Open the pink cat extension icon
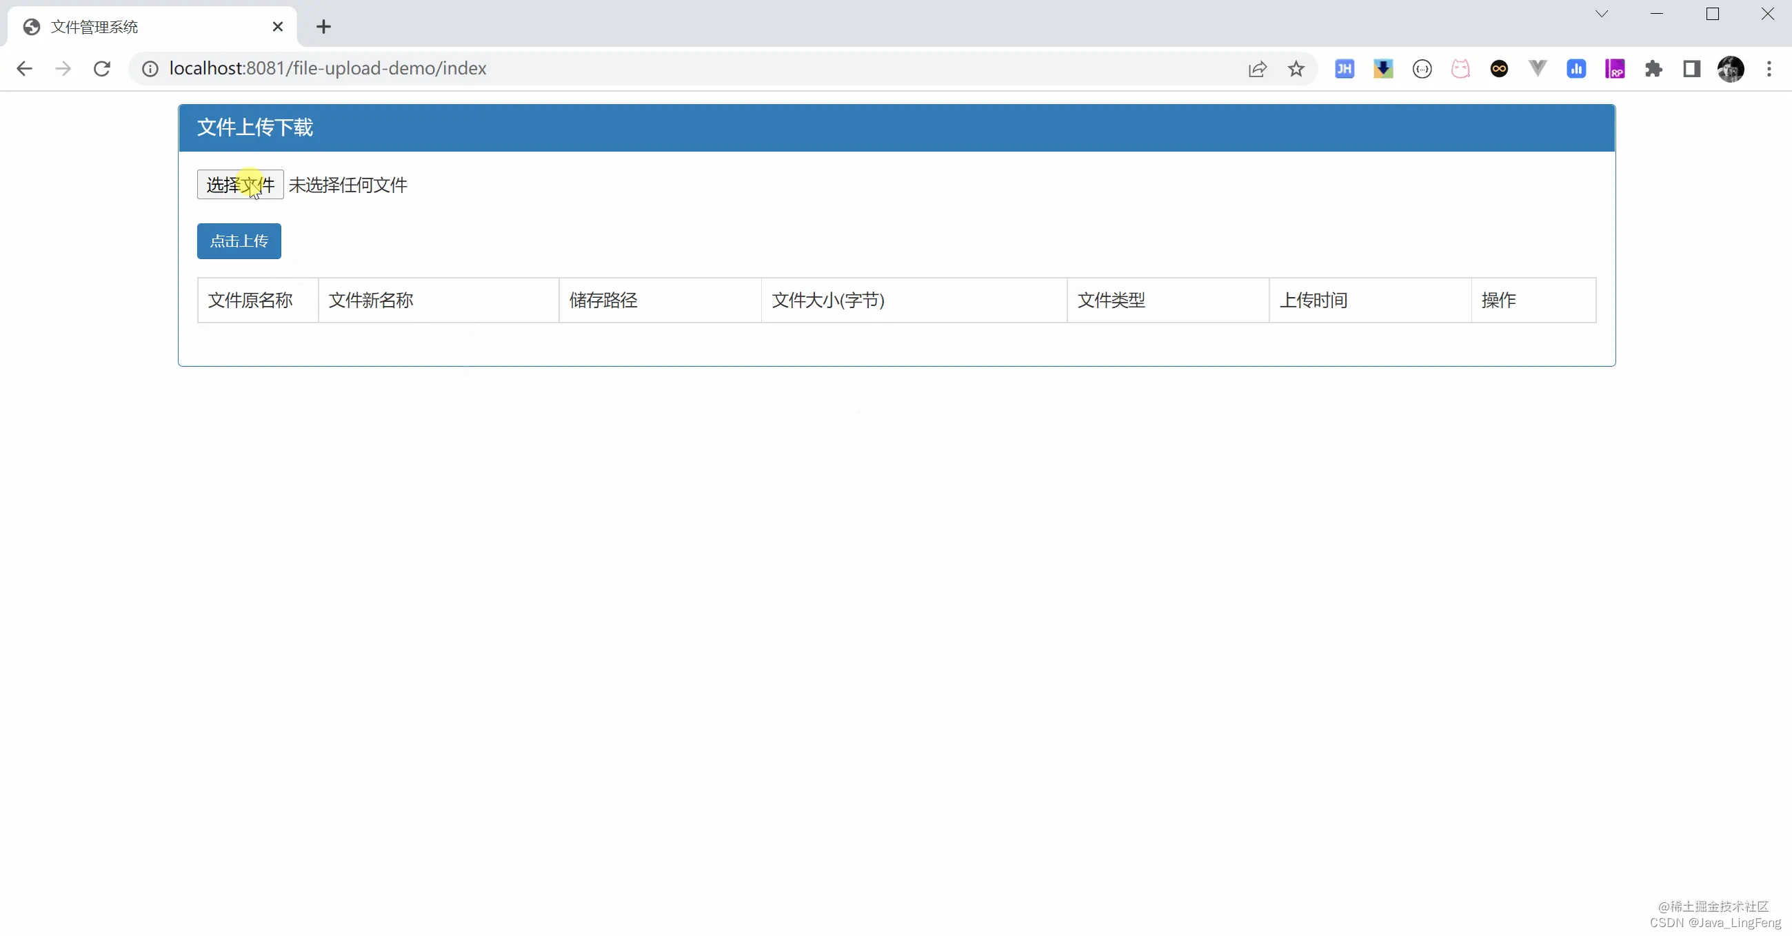The height and width of the screenshot is (936, 1792). coord(1460,68)
